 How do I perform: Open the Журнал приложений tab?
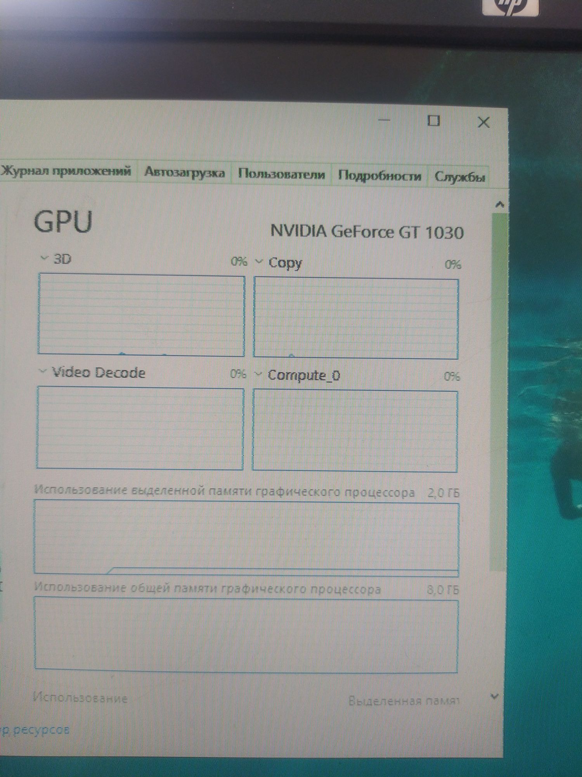[x=66, y=171]
